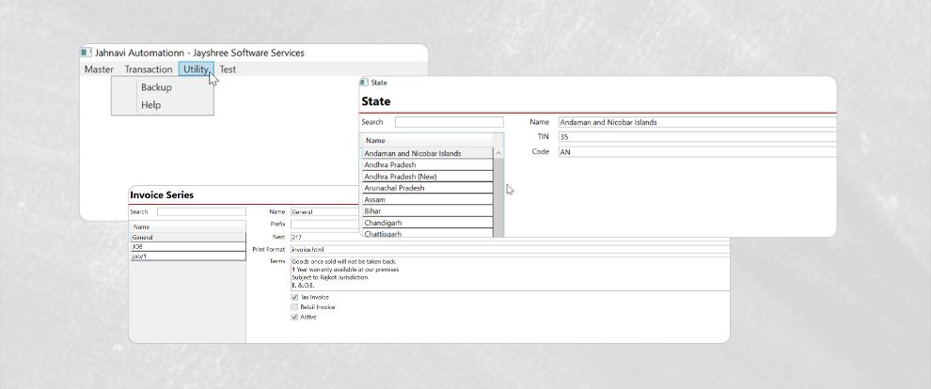Click the Print Format field invoice.html
931x389 pixels.
point(509,249)
